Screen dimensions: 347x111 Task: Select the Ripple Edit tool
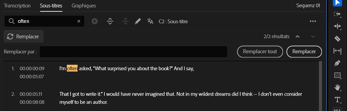coord(337,26)
